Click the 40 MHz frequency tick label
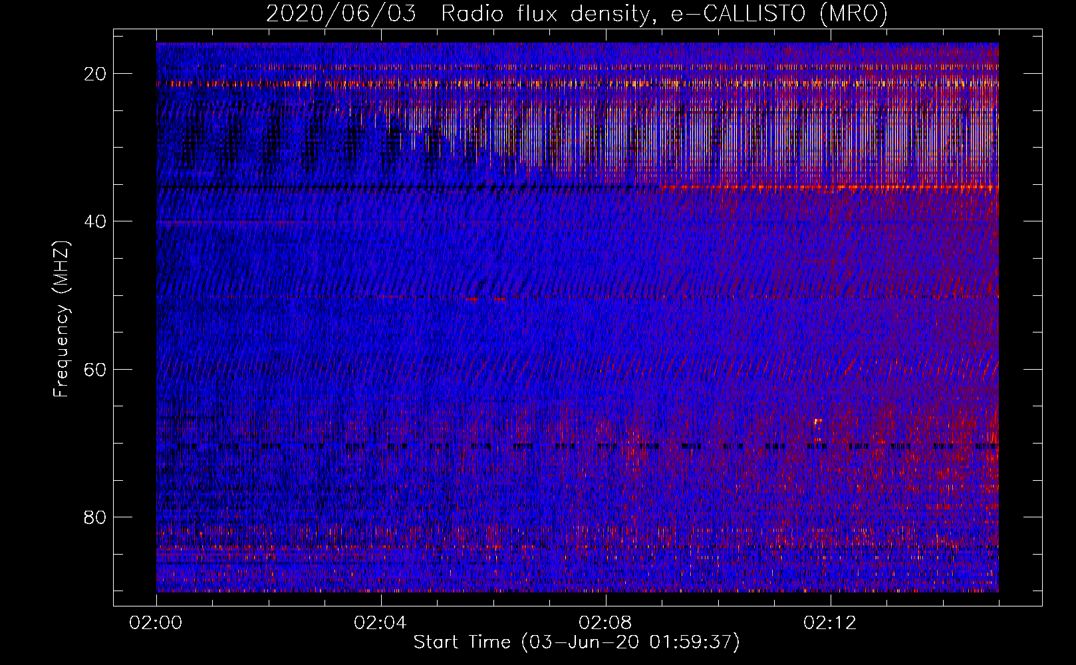Image resolution: width=1076 pixels, height=665 pixels. [96, 221]
